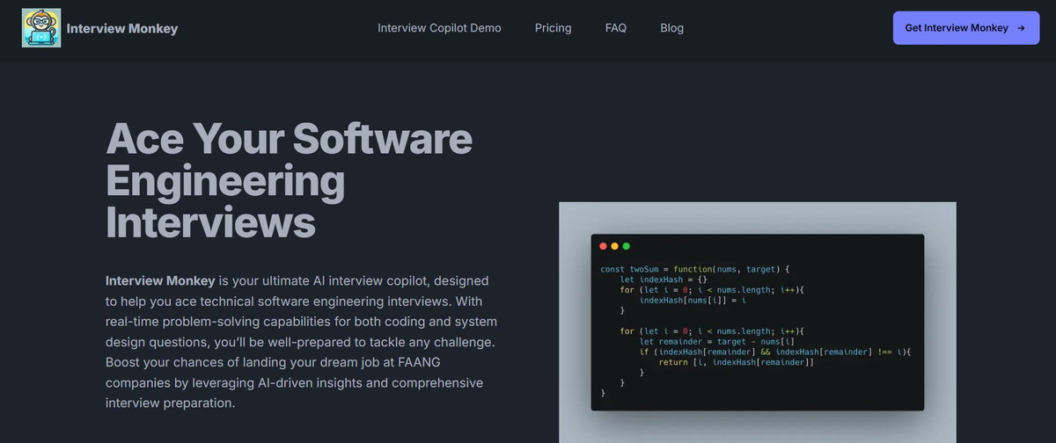Click the green dot in code window
This screenshot has width=1056, height=443.
[627, 246]
